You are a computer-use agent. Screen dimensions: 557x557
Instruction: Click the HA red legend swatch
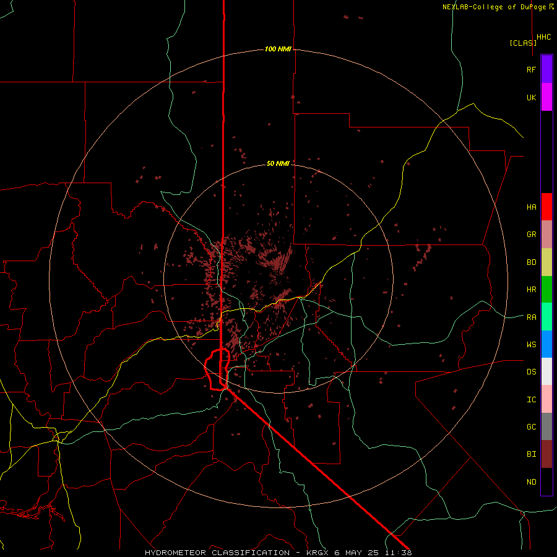click(x=546, y=207)
